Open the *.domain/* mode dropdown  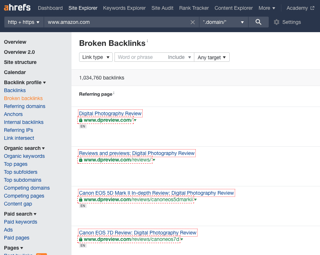pyautogui.click(x=224, y=22)
